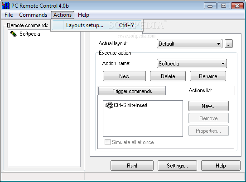Click New button under Action name

[124, 76]
